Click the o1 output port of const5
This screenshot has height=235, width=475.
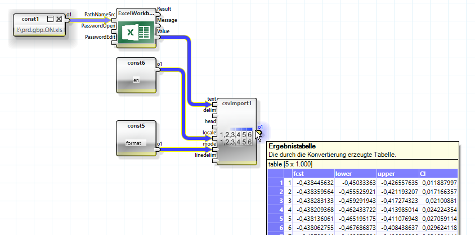[x=159, y=149]
